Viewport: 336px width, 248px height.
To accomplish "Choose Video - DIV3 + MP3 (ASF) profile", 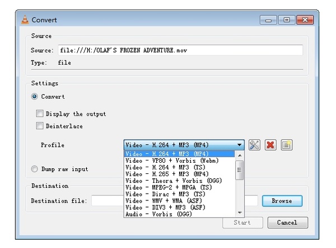I will pos(180,208).
